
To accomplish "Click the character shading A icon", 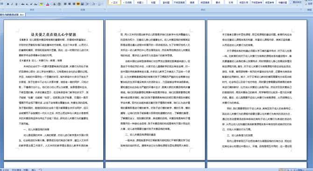I will coord(54,4).
